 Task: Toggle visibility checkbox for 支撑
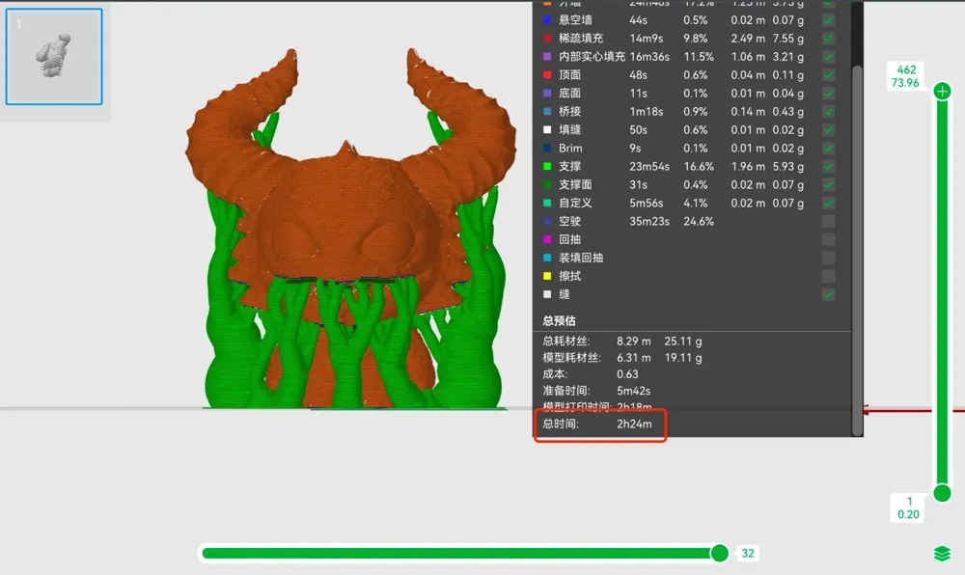pyautogui.click(x=828, y=166)
